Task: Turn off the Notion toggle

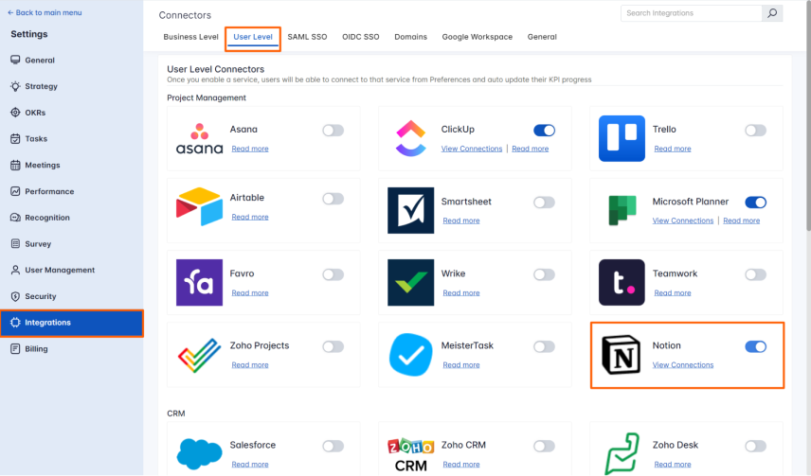Action: tap(756, 346)
